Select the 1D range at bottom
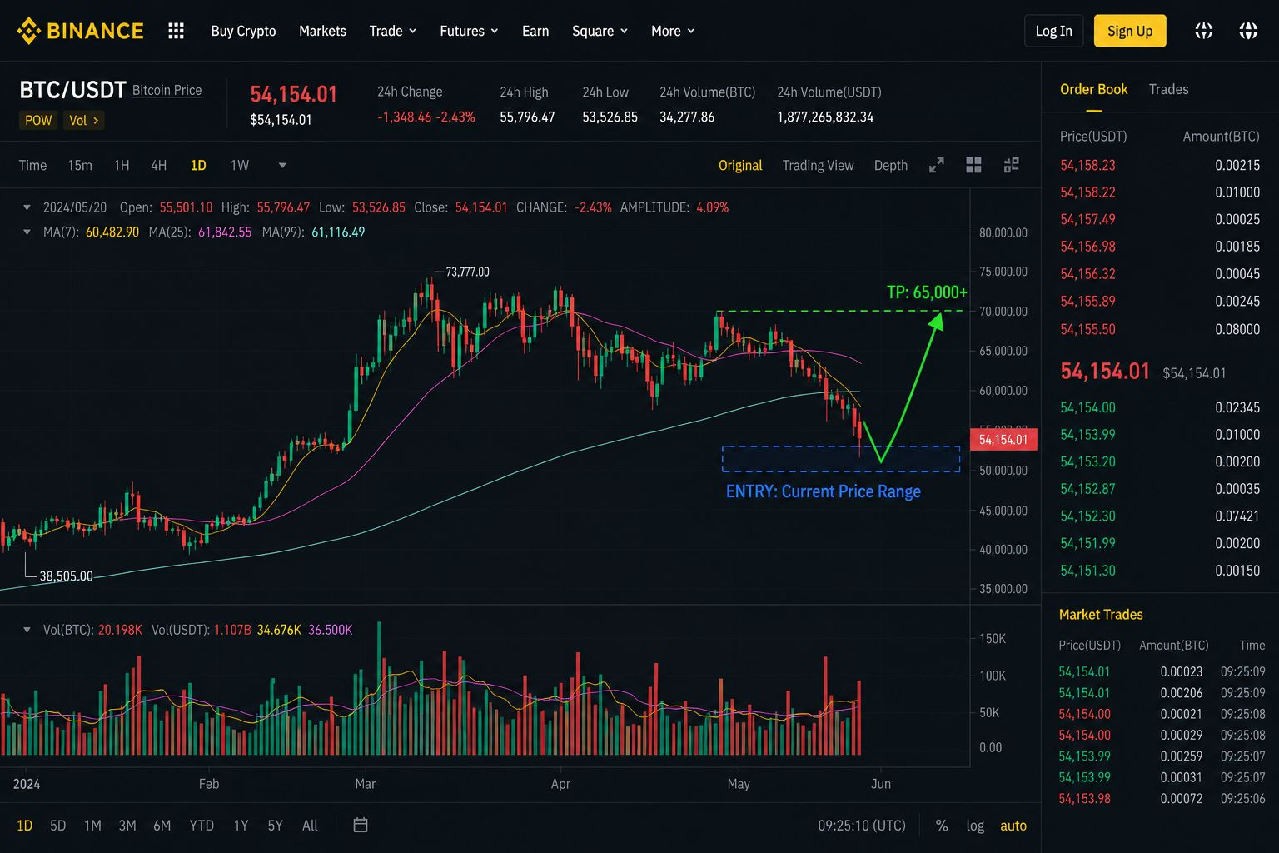 click(x=24, y=826)
